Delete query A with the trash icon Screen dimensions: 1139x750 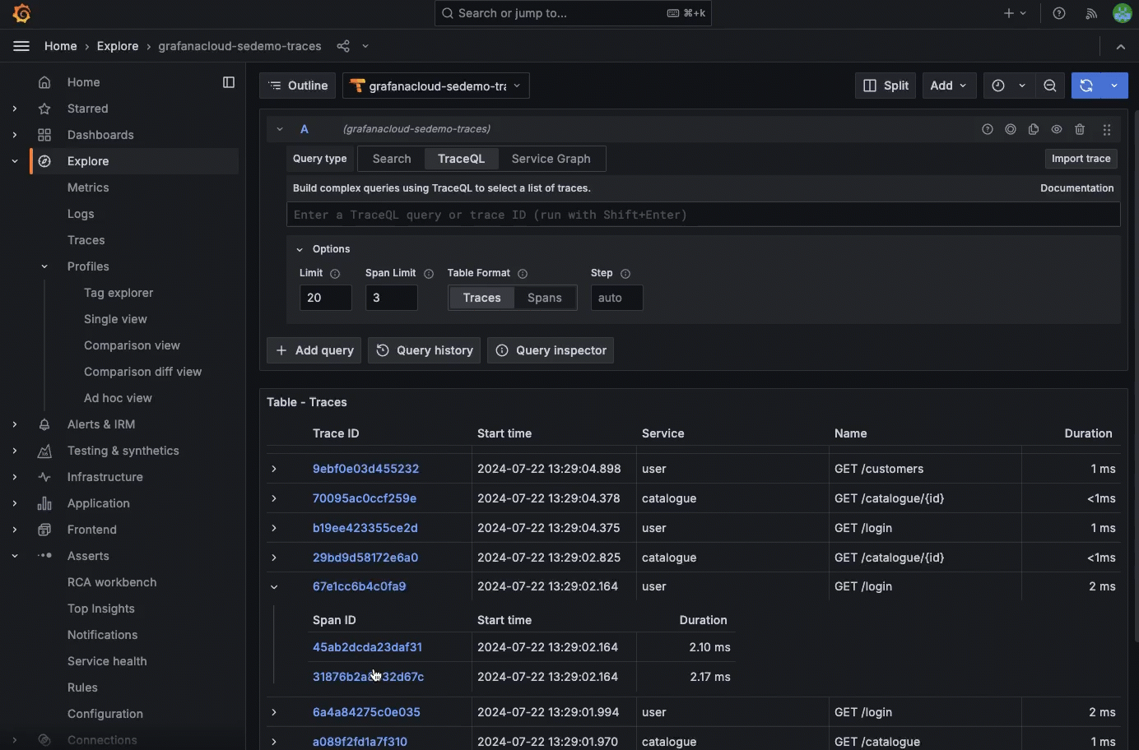tap(1081, 129)
